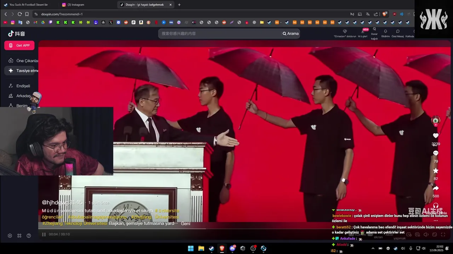Screen dimensions: 453x254
Task: Reload the current page
Action: pyautogui.click(x=19, y=14)
